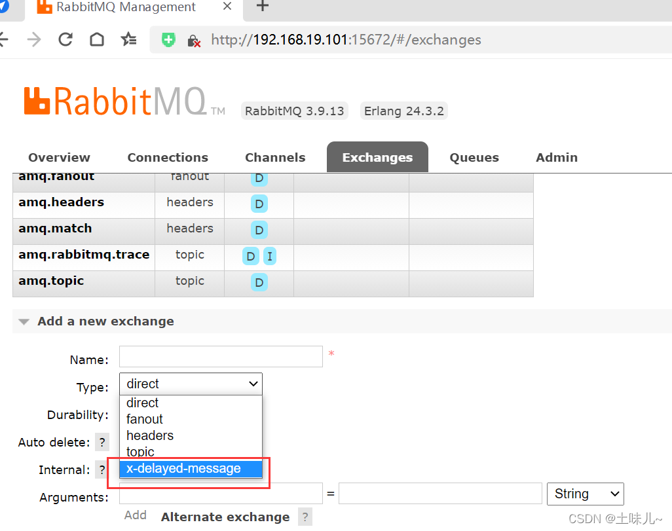Click D badge in amq.match row
The width and height of the screenshot is (672, 531).
pyautogui.click(x=259, y=230)
